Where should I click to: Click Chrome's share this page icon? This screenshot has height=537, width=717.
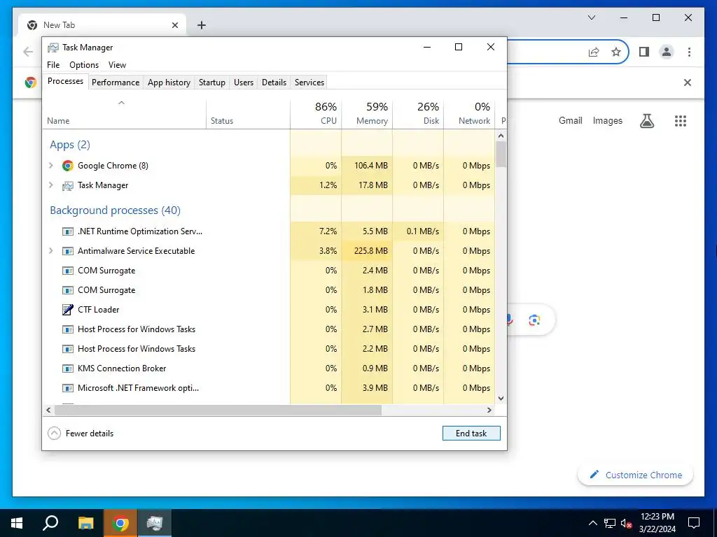[x=594, y=52]
